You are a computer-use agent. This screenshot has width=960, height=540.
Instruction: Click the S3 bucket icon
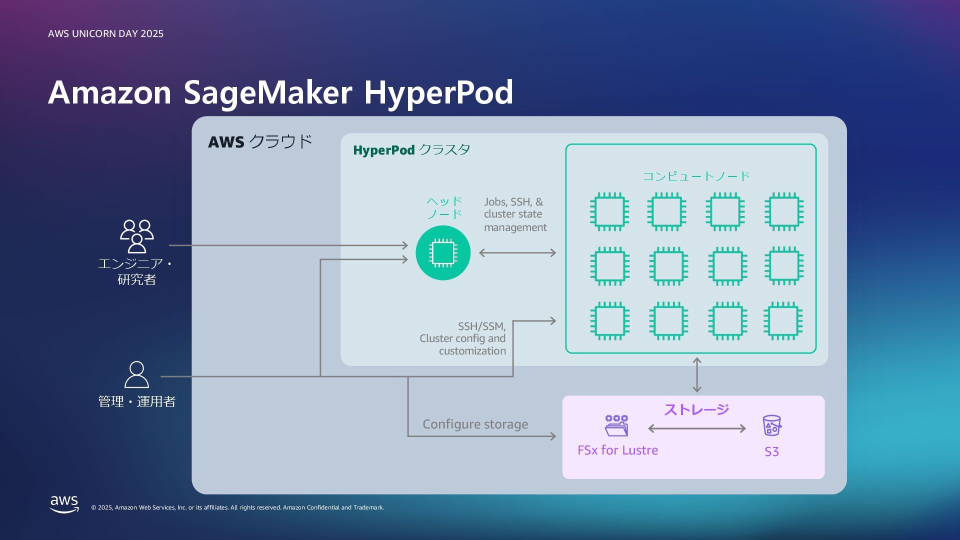(x=771, y=425)
